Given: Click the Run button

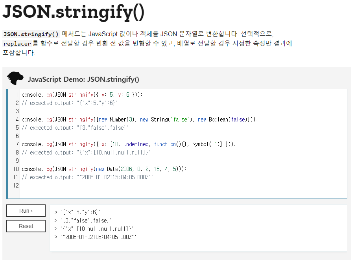Looking at the screenshot, I should coord(26,211).
